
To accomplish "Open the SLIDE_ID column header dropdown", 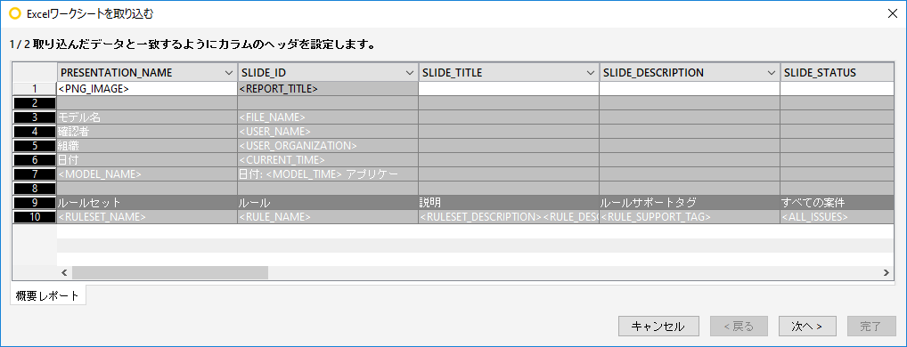I will [x=410, y=73].
